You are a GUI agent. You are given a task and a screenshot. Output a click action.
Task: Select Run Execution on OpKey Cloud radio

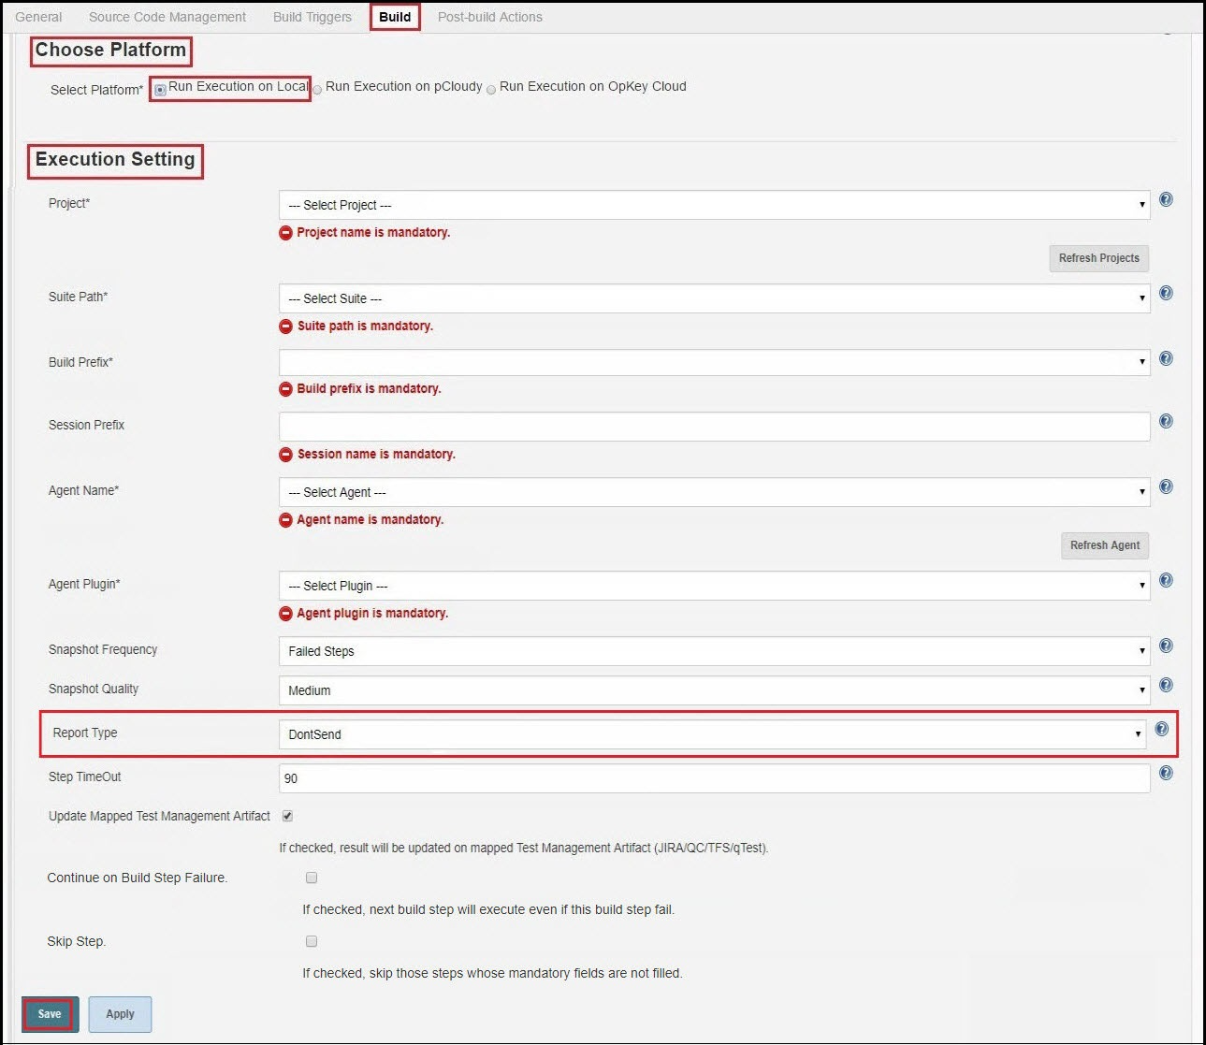491,90
